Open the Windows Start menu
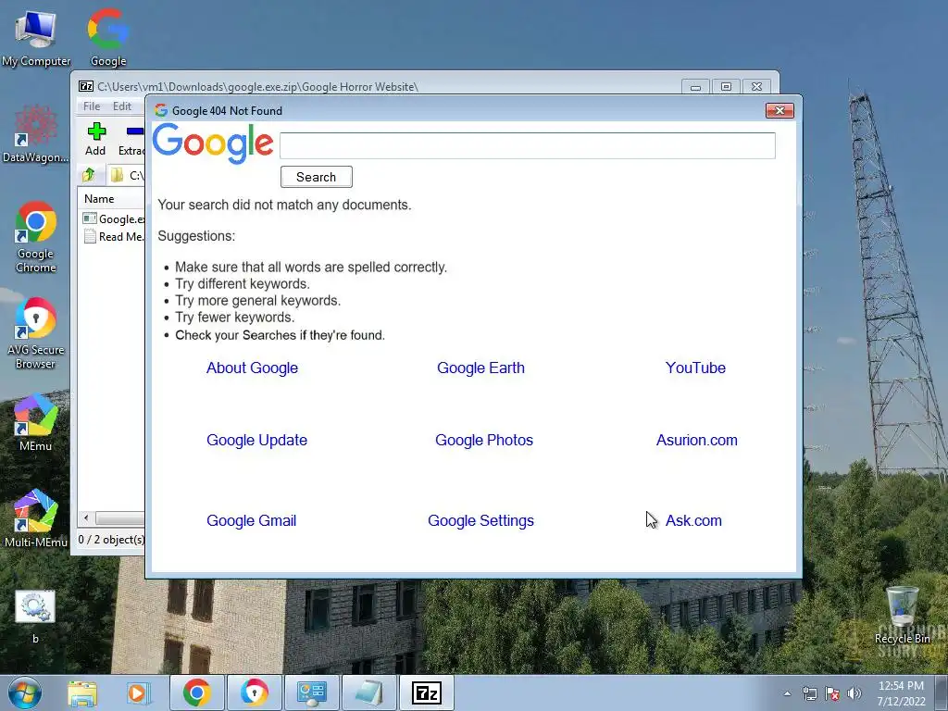The image size is (948, 711). pos(25,692)
